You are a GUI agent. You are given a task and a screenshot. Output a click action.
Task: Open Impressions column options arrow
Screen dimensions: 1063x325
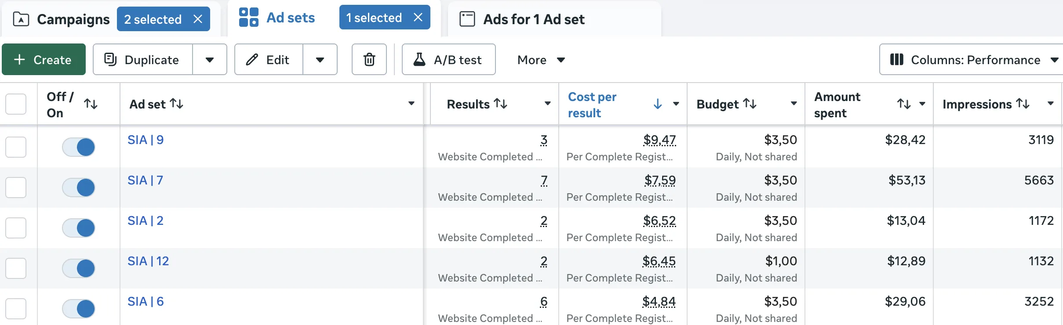coord(1051,104)
